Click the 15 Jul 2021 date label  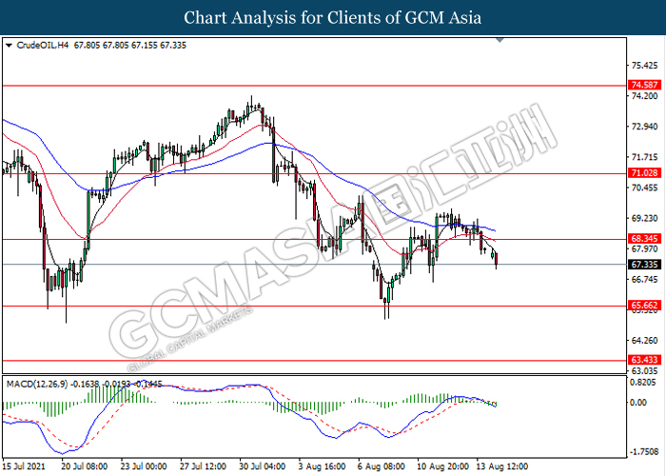[x=24, y=466]
